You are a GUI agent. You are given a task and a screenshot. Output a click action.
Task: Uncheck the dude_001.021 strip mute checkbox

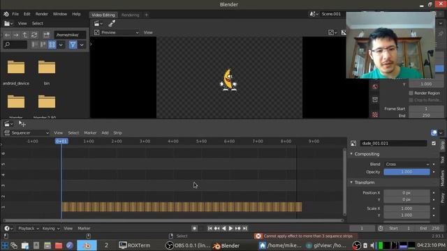434,144
